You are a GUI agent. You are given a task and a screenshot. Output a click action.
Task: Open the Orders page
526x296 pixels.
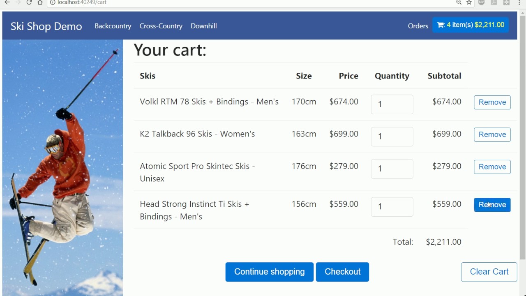pos(418,26)
